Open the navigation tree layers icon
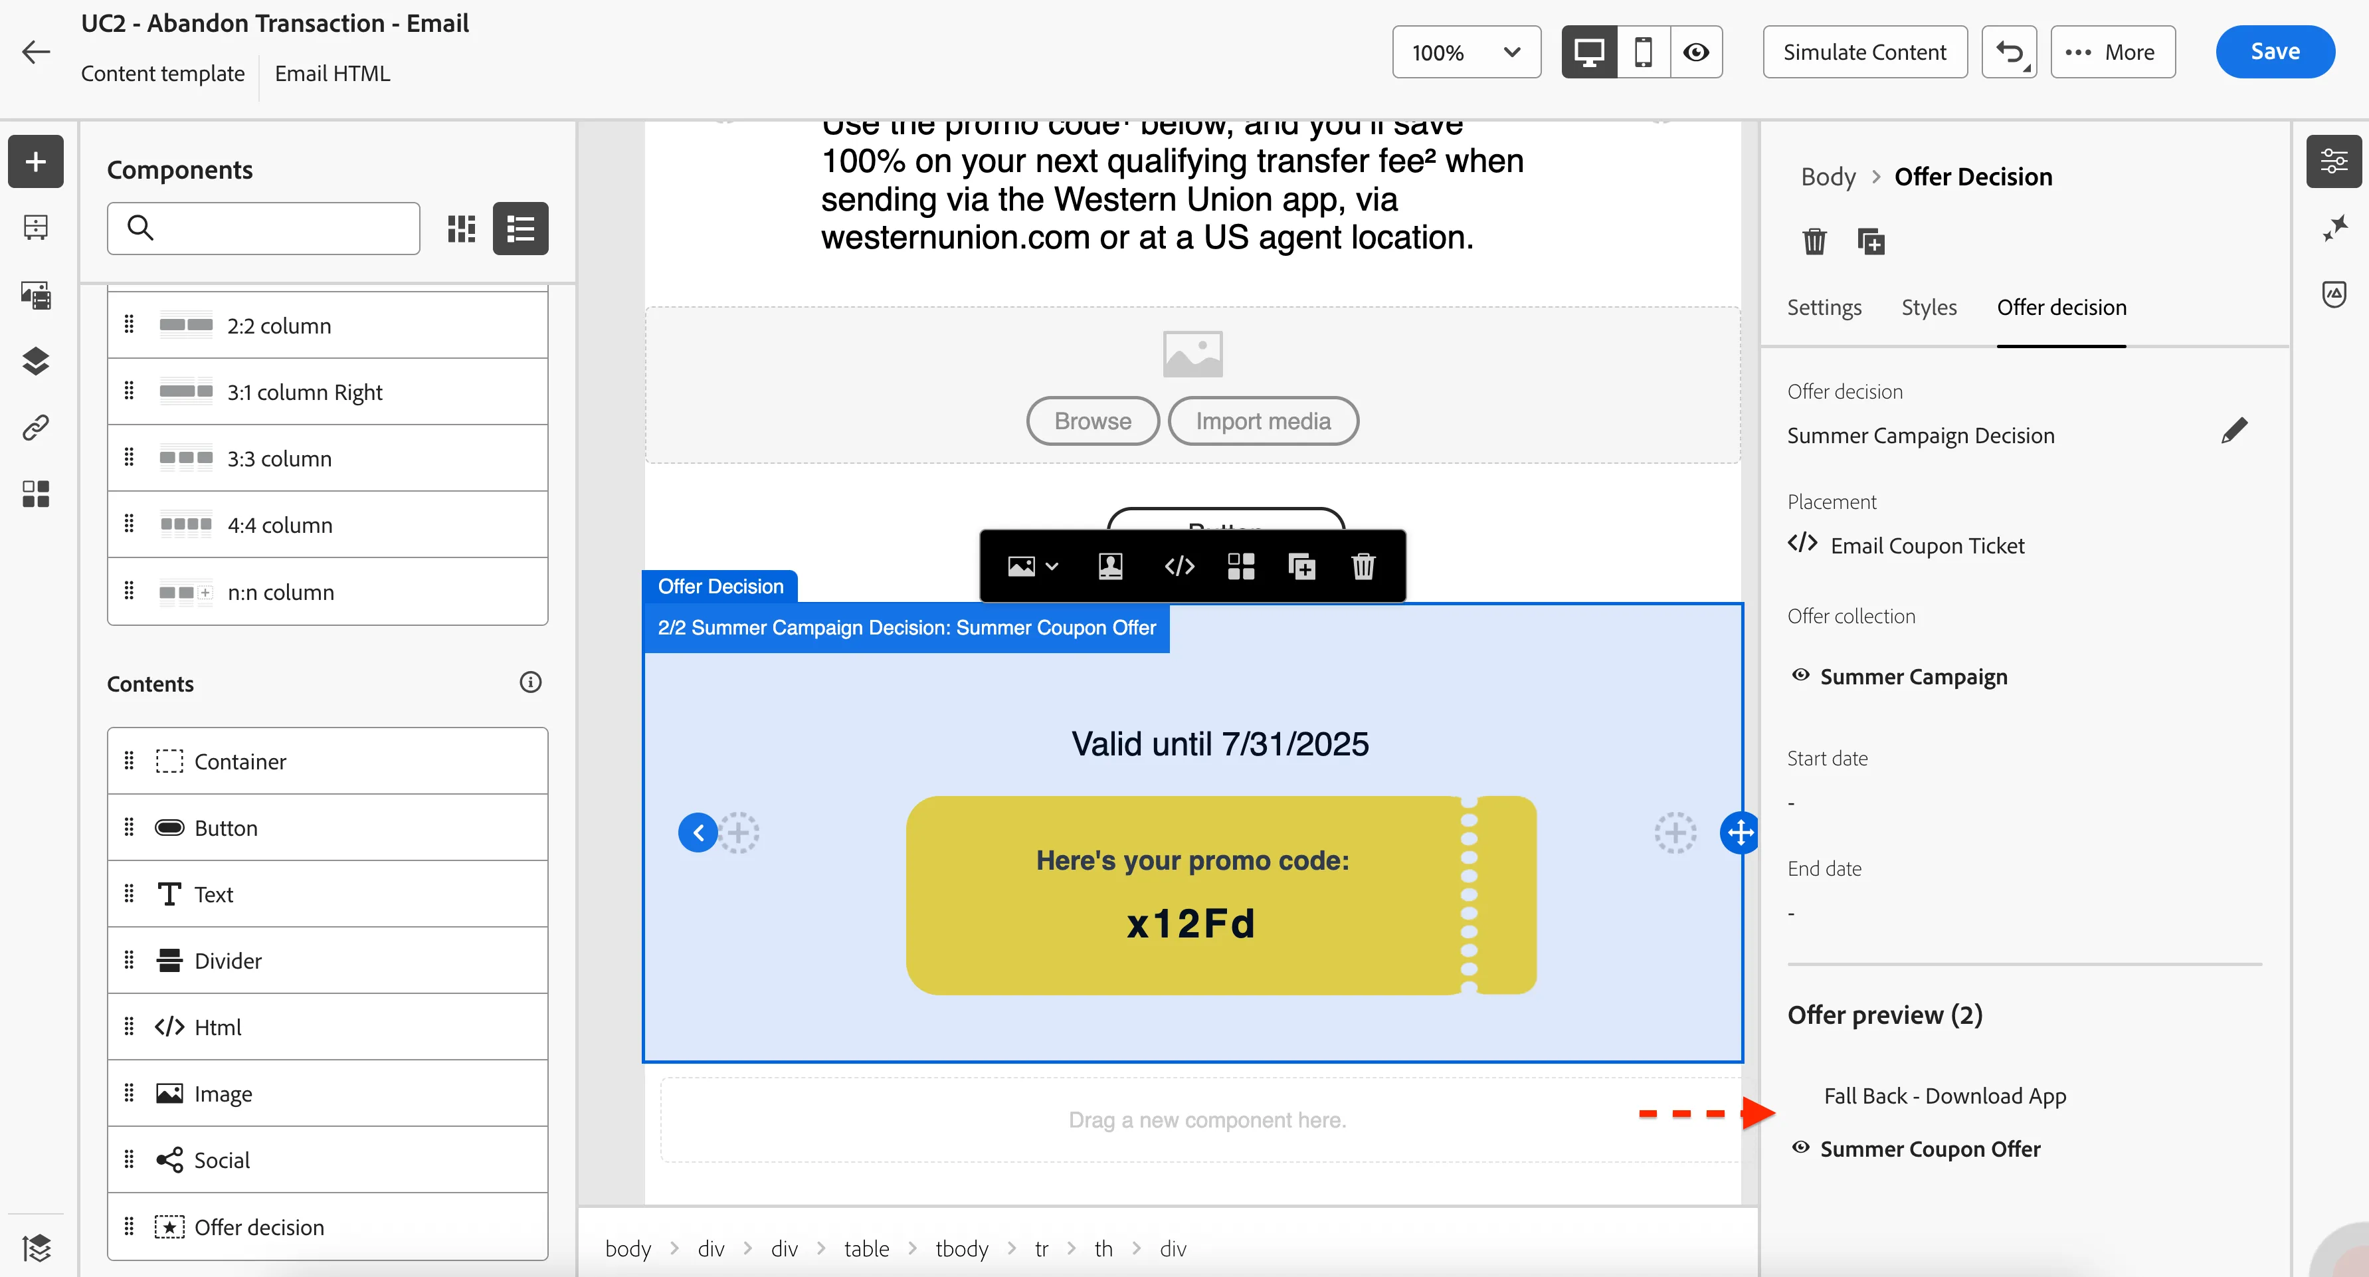Screen dimensions: 2369x1277 36,361
